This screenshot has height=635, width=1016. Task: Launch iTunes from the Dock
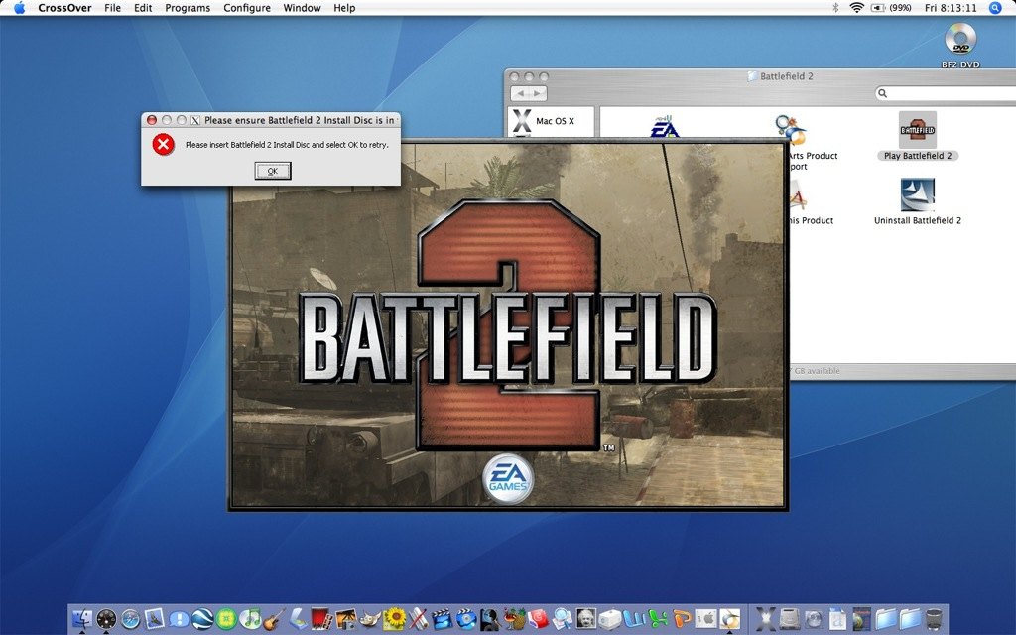[250, 619]
